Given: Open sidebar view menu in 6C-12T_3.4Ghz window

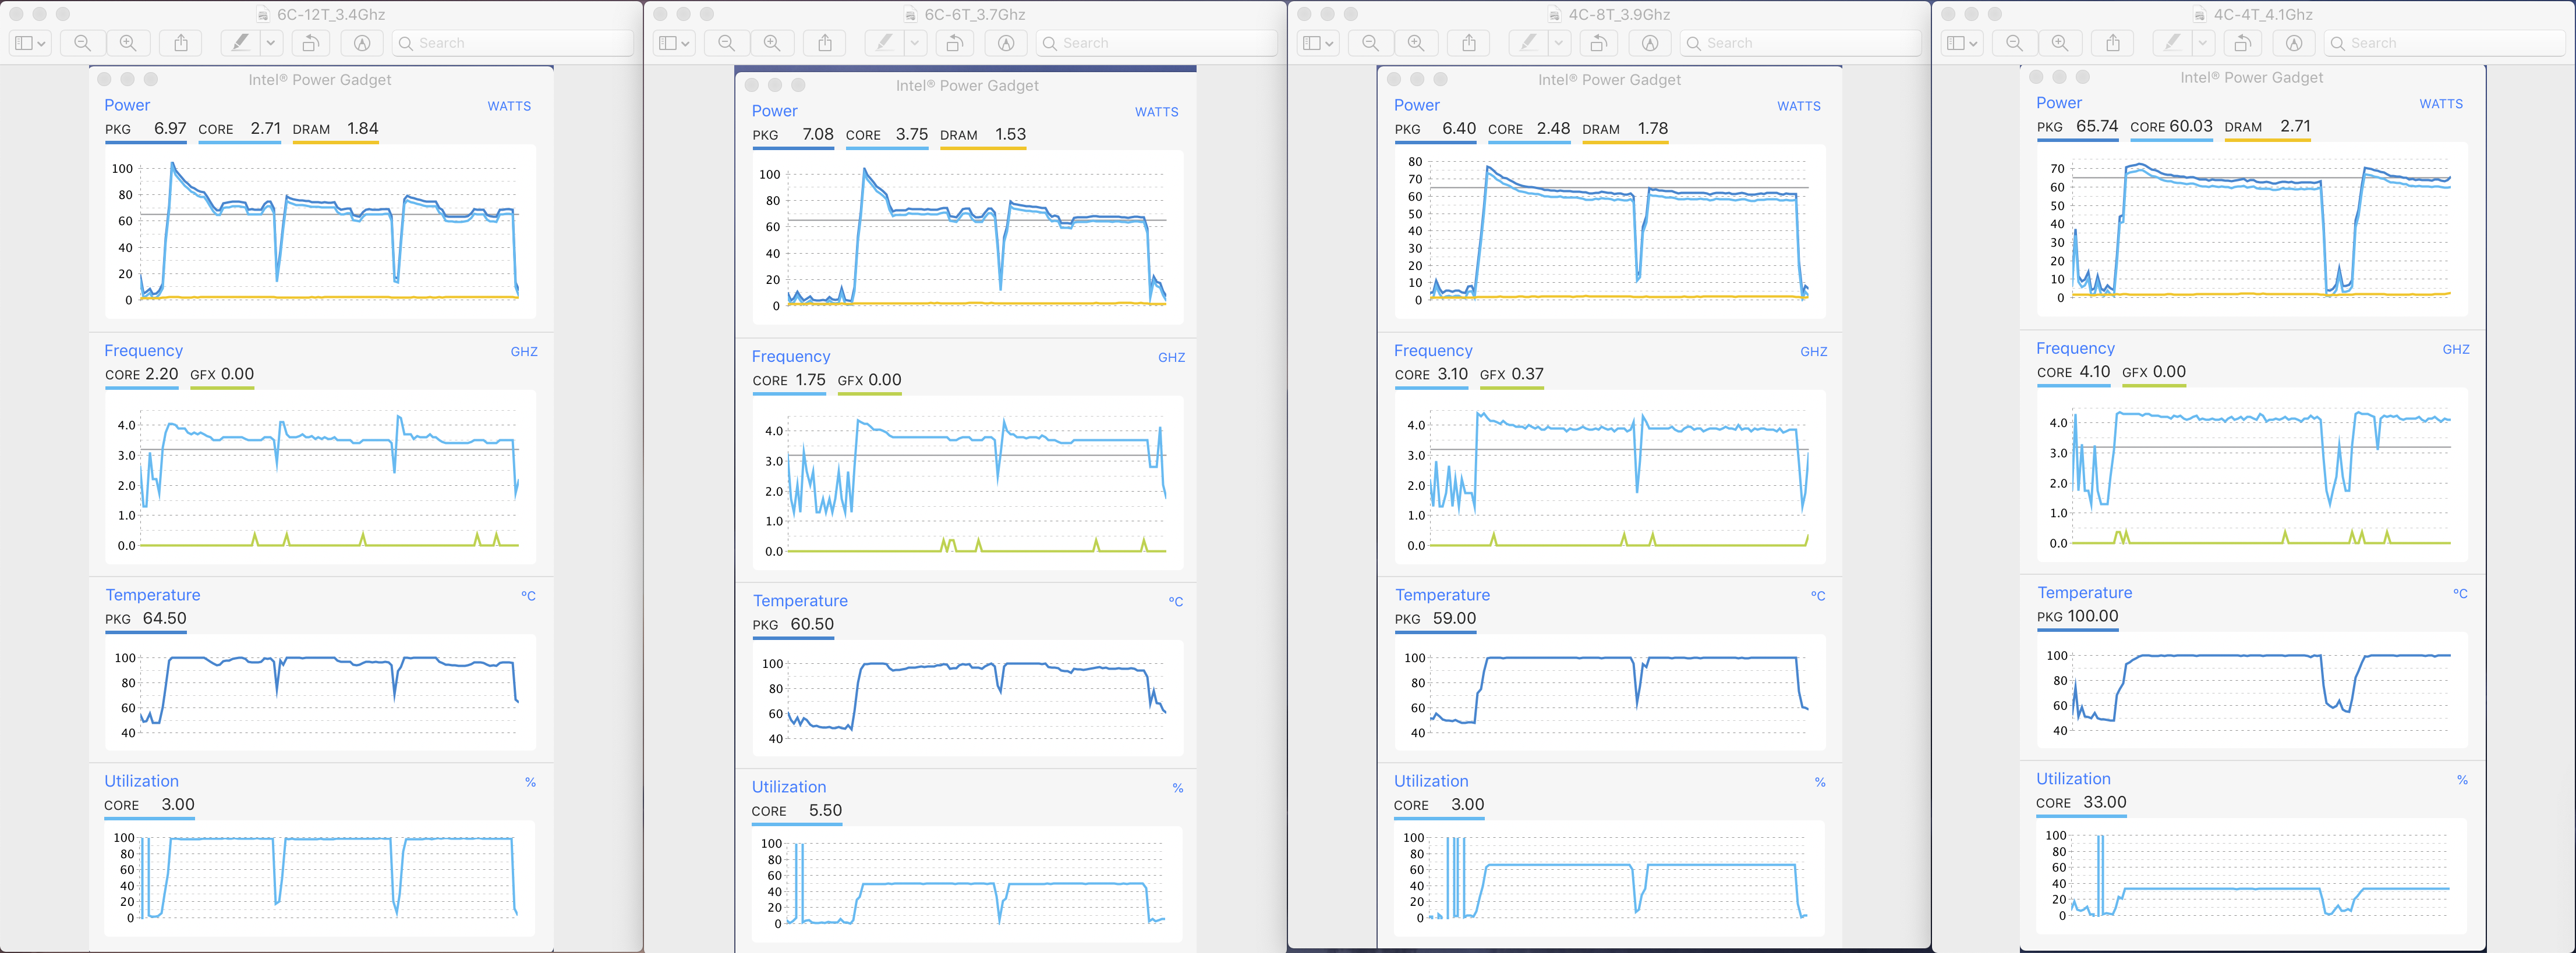Looking at the screenshot, I should click(30, 43).
